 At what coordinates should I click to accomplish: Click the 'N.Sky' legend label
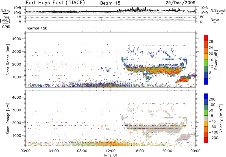(5, 10)
